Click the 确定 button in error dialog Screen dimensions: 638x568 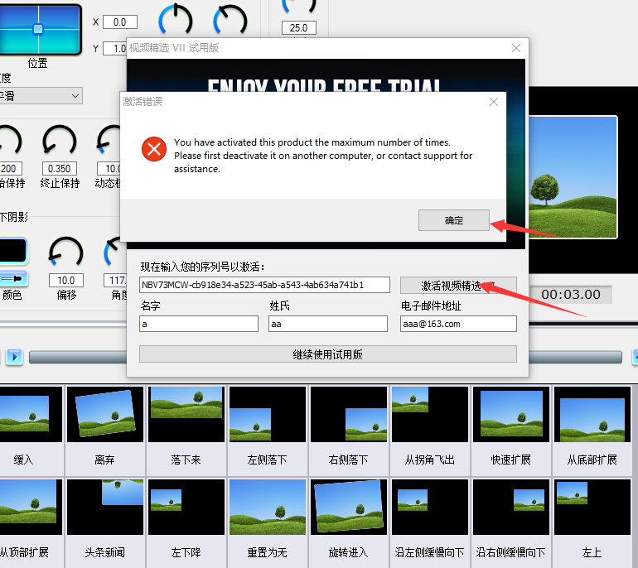(454, 221)
